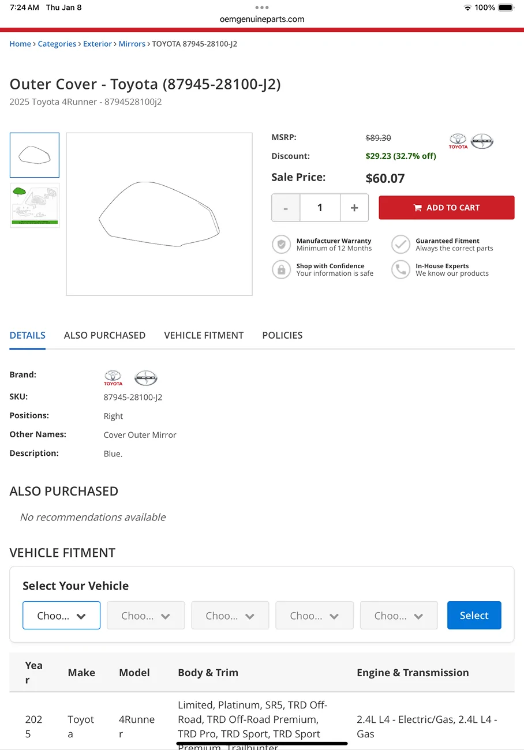Screen dimensions: 524x750
Task: Click the Manufacturer Warranty shield icon
Action: [281, 245]
